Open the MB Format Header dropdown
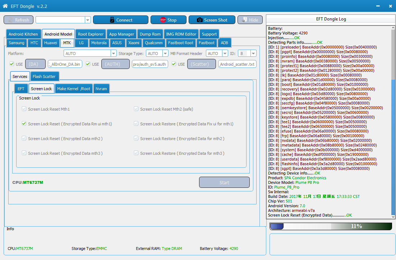 pos(225,53)
